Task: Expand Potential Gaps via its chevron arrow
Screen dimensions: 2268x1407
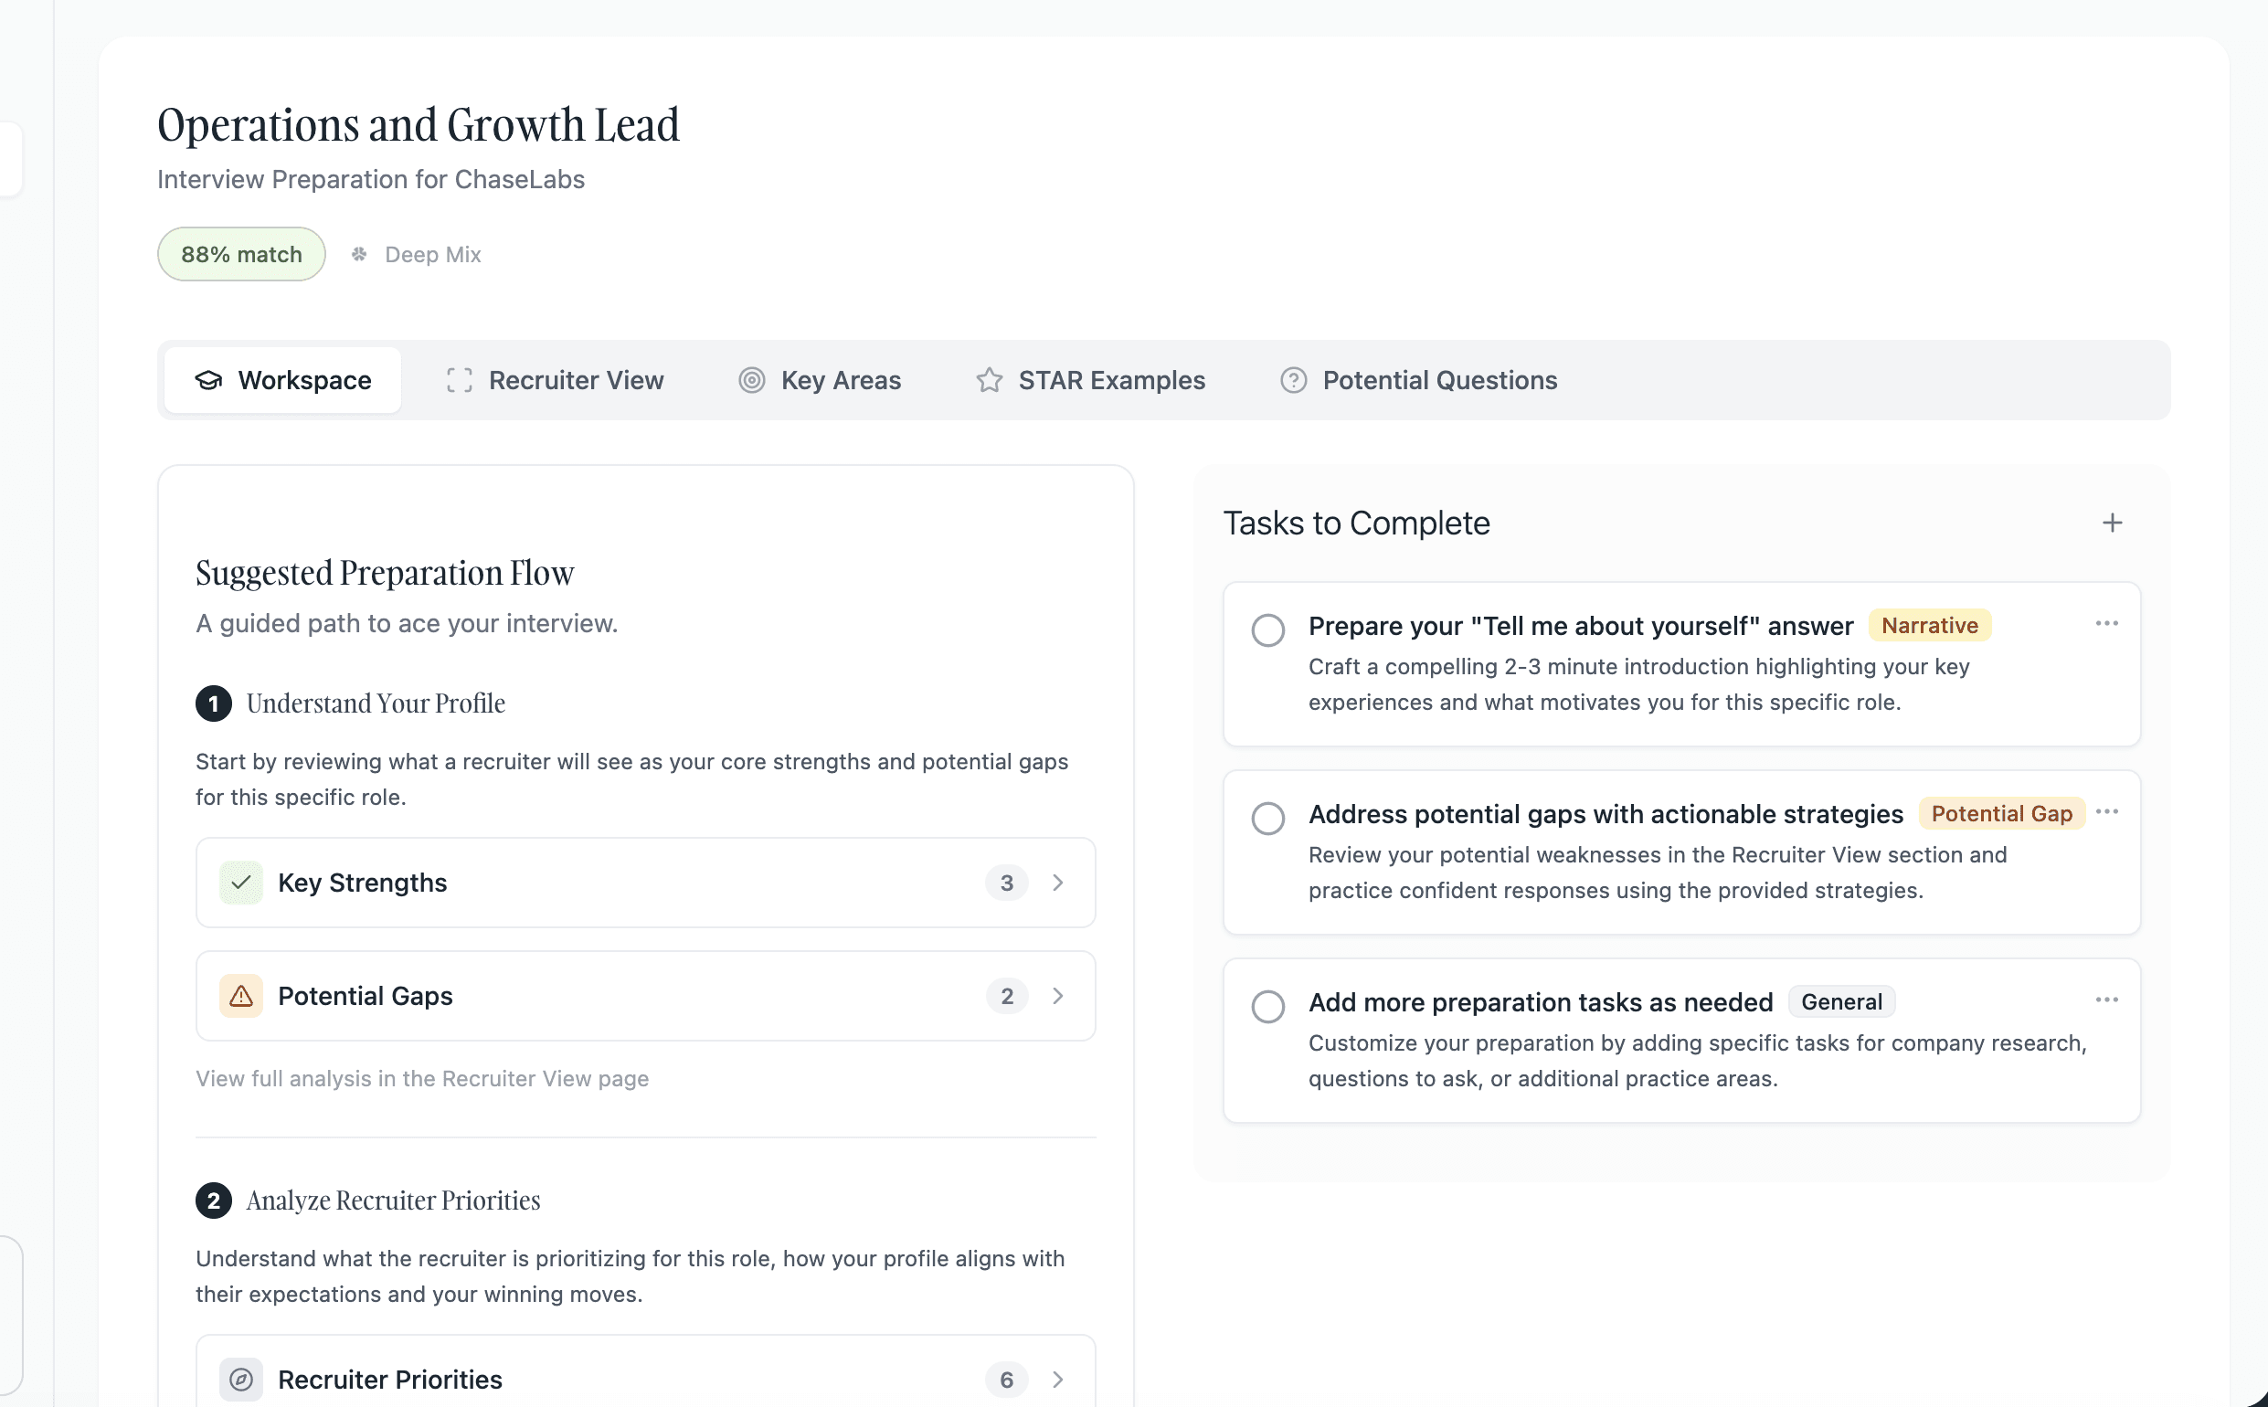Action: pyautogui.click(x=1057, y=996)
